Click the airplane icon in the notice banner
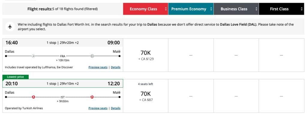 10,27
